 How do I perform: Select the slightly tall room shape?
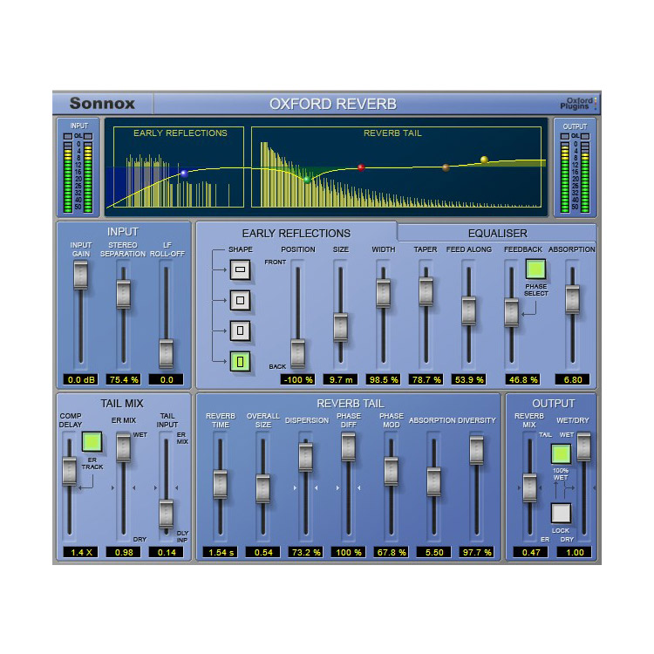tap(241, 330)
